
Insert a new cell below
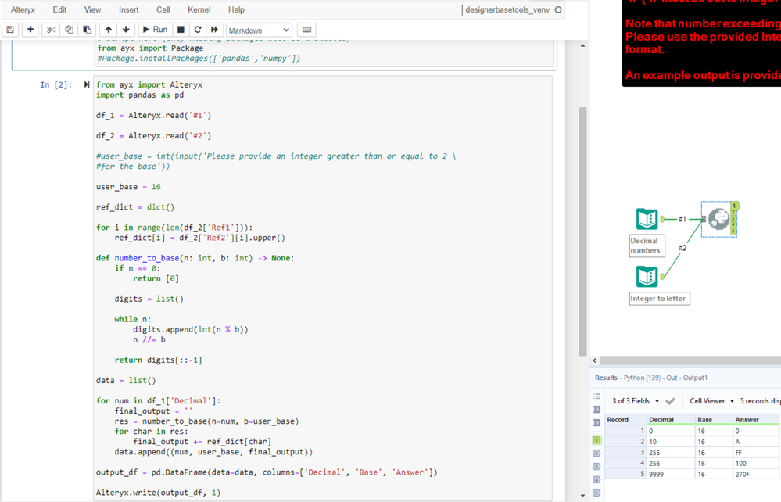coord(30,29)
